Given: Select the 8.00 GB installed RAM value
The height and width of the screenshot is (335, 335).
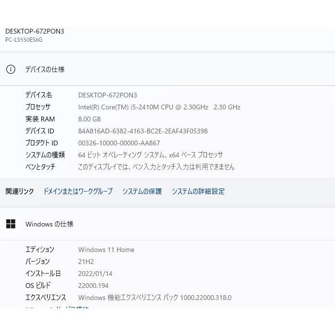Looking at the screenshot, I should [89, 119].
